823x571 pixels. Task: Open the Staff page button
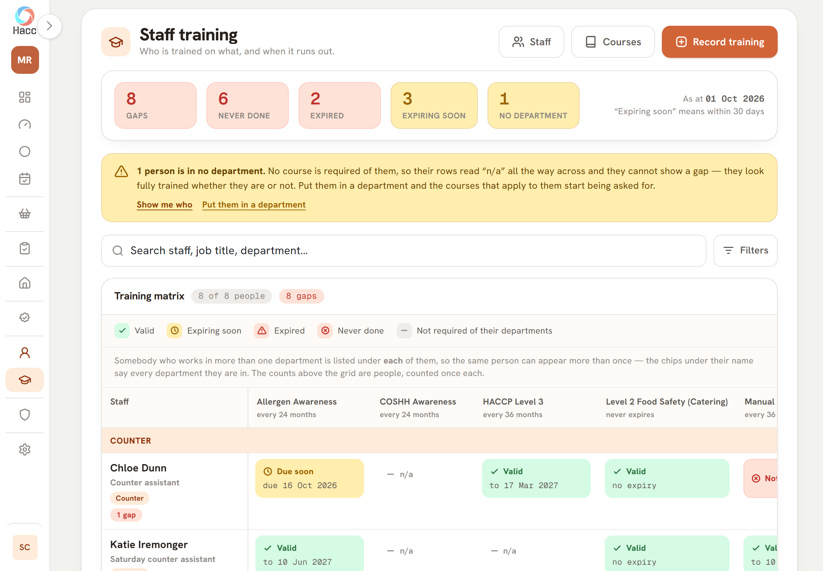click(531, 42)
